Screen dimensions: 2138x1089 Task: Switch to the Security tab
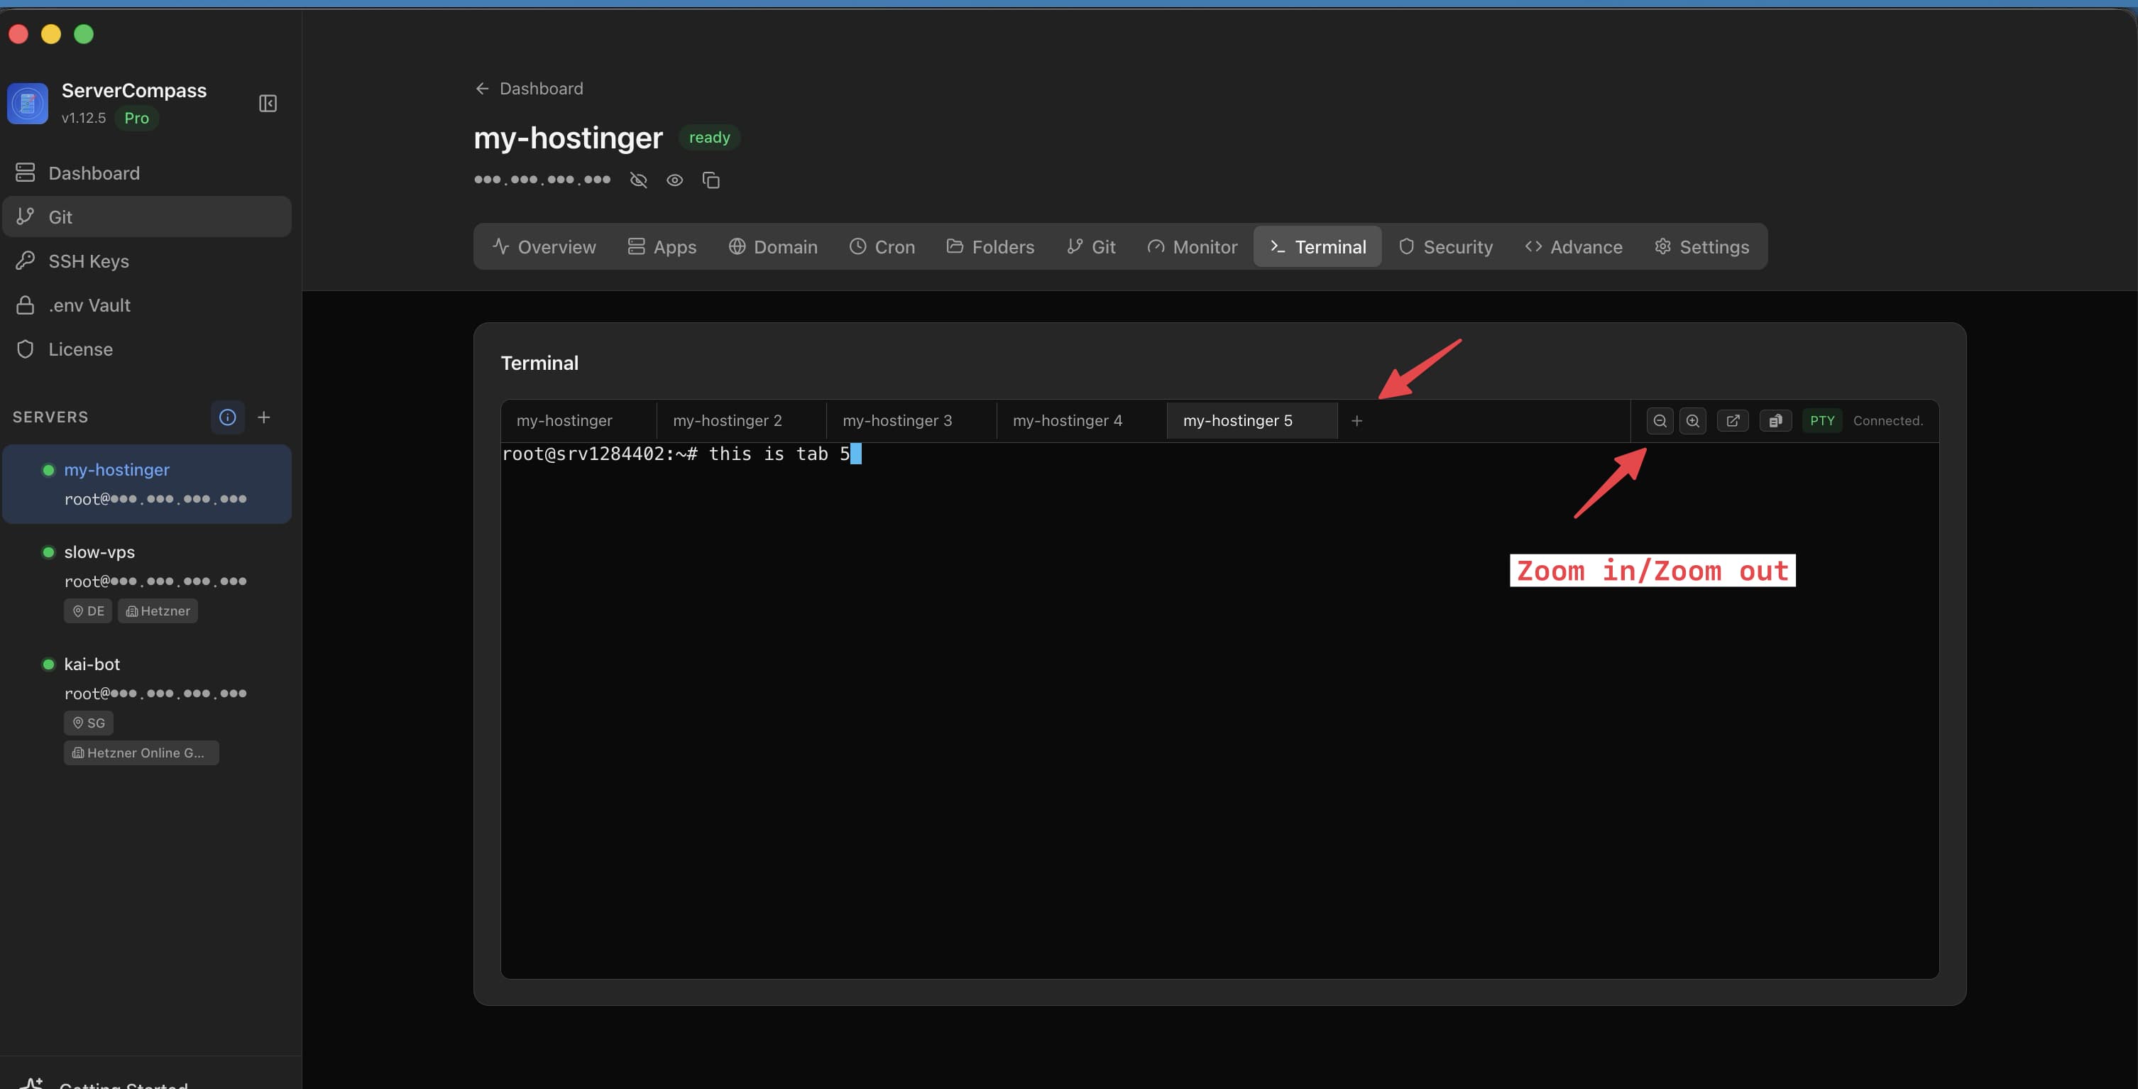1445,246
